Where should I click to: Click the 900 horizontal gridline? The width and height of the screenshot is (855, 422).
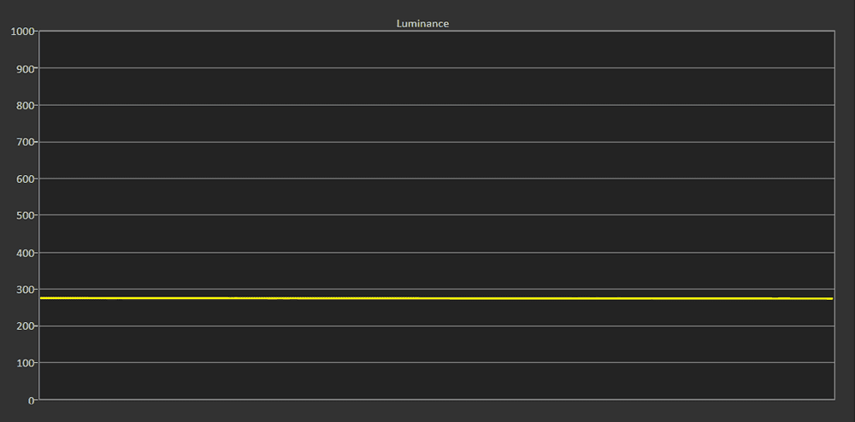coord(436,68)
